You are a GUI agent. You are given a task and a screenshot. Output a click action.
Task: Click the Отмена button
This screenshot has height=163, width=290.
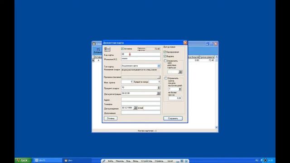pos(111,118)
